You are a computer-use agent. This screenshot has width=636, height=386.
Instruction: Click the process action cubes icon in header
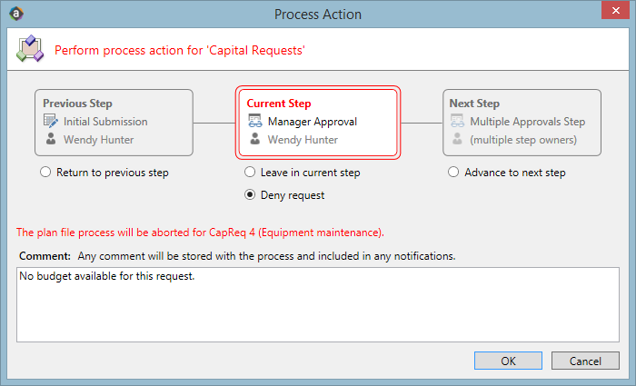coord(30,49)
